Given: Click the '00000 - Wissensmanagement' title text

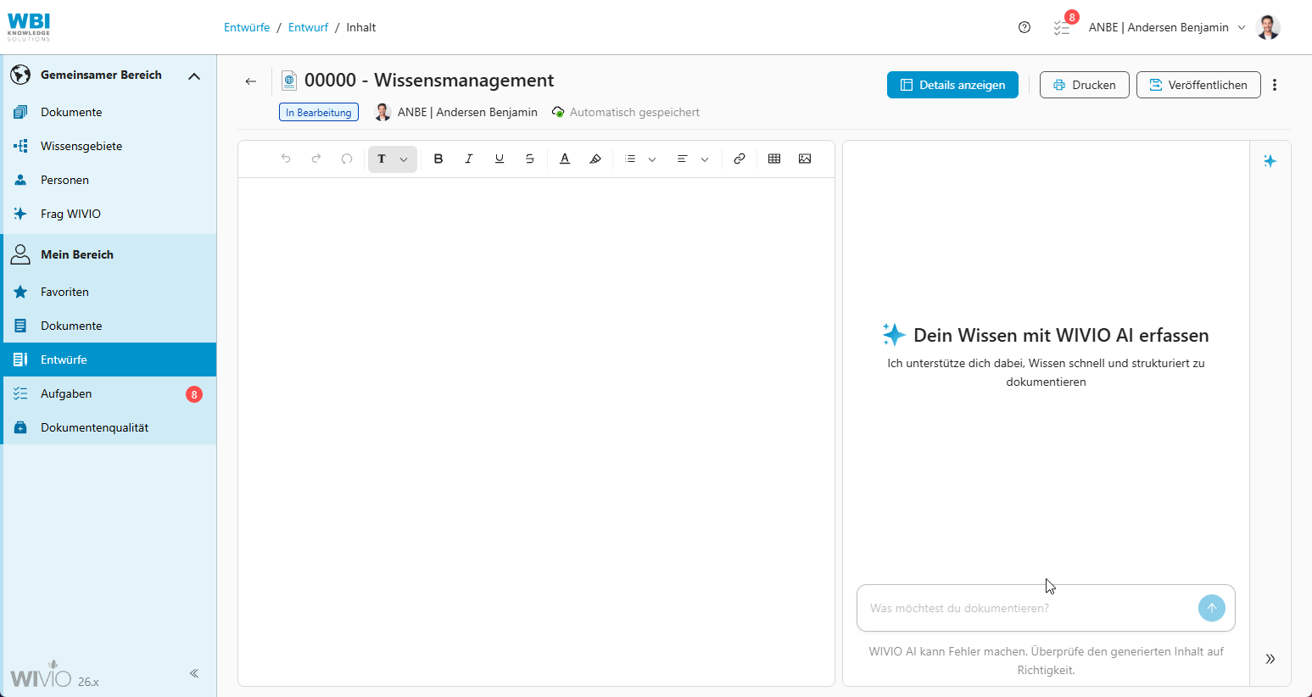Looking at the screenshot, I should point(429,81).
